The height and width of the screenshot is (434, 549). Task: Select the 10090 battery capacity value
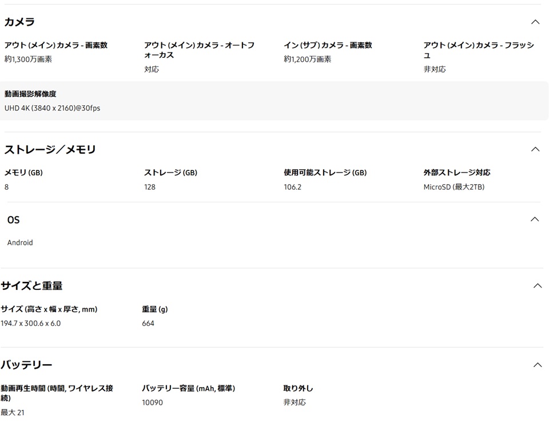tap(152, 403)
